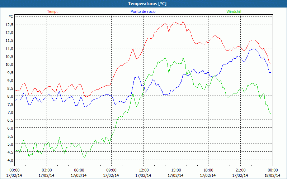
Task: Click the 15:00 time axis label
Action: coord(176,170)
